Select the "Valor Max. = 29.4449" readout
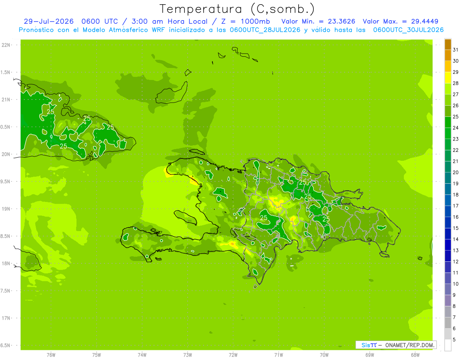 [x=401, y=21]
